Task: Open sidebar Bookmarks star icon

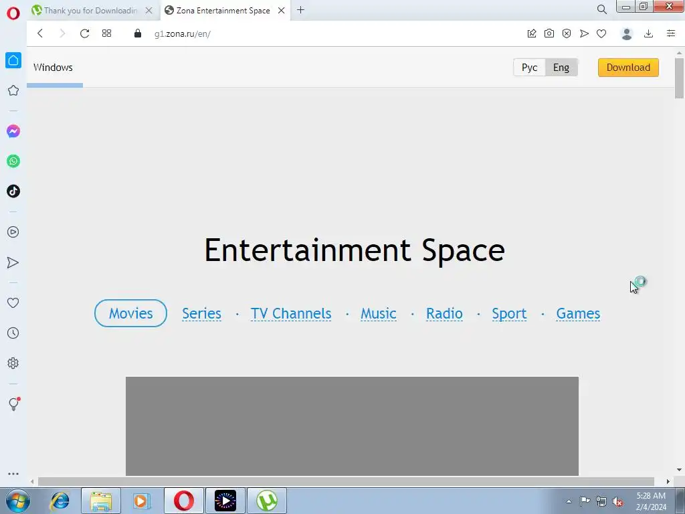Action: (13, 90)
